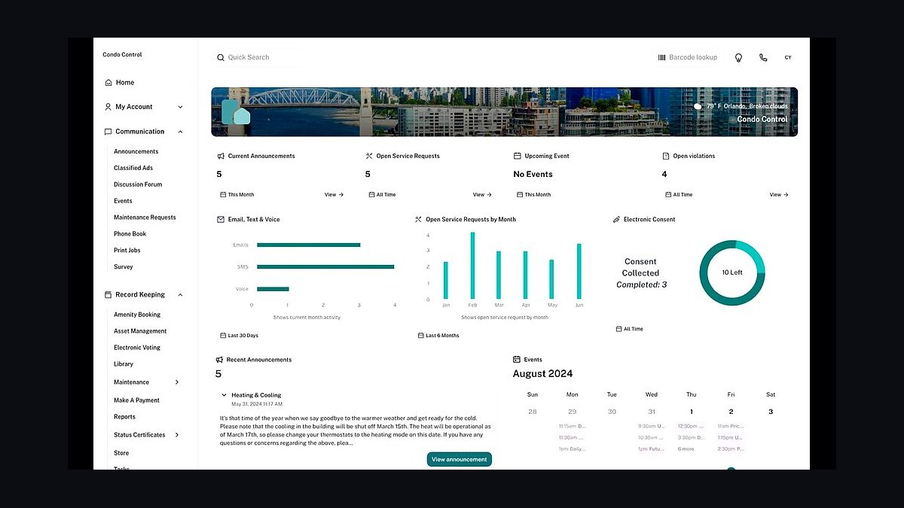
Task: Open Phone Book in sidebar
Action: pos(130,234)
